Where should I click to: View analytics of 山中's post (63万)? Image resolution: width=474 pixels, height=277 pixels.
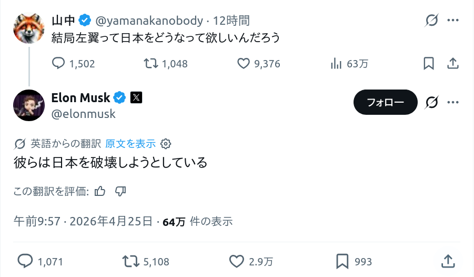[336, 64]
